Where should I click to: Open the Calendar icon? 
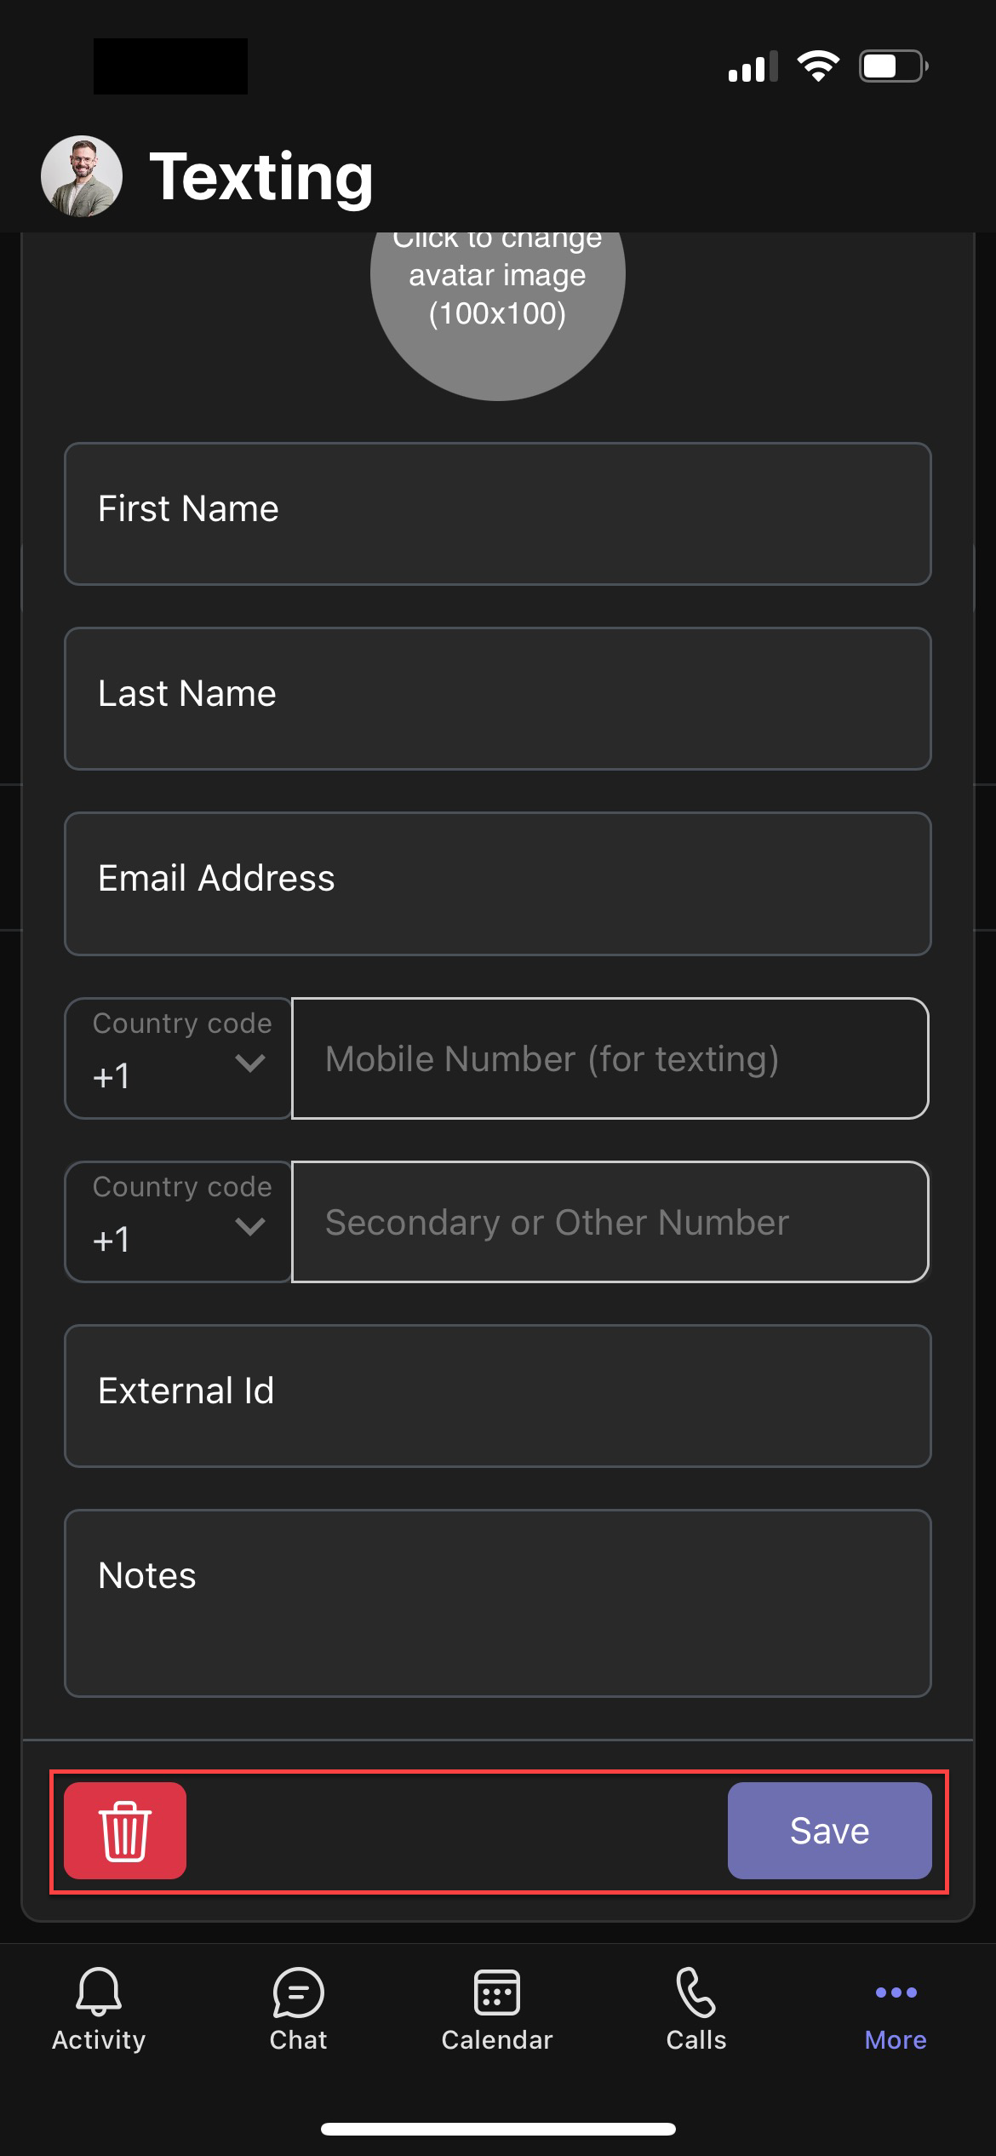pyautogui.click(x=497, y=1993)
